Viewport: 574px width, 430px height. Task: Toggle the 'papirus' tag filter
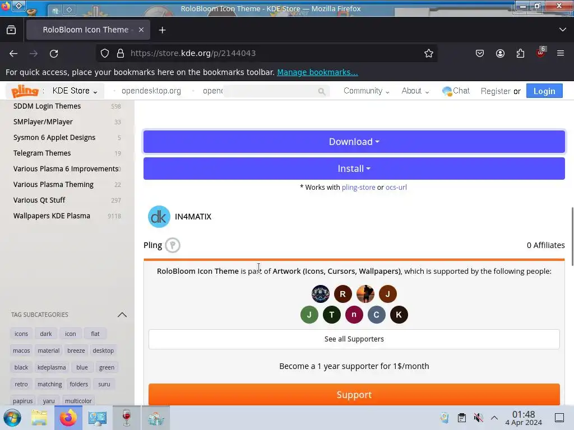click(22, 401)
